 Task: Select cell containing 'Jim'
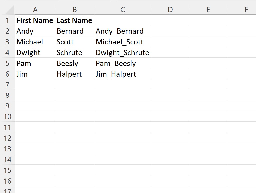click(x=35, y=74)
